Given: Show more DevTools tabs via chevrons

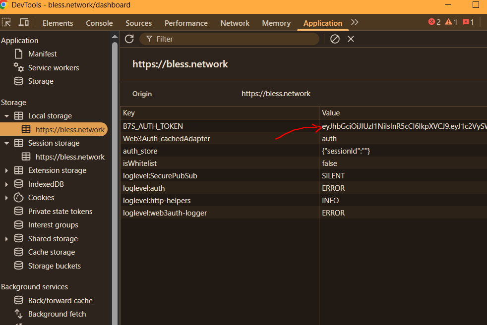Looking at the screenshot, I should point(355,22).
